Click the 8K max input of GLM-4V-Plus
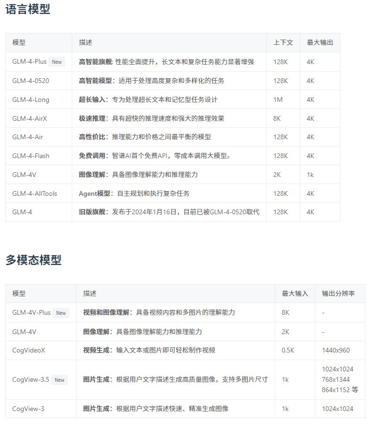 tap(285, 312)
